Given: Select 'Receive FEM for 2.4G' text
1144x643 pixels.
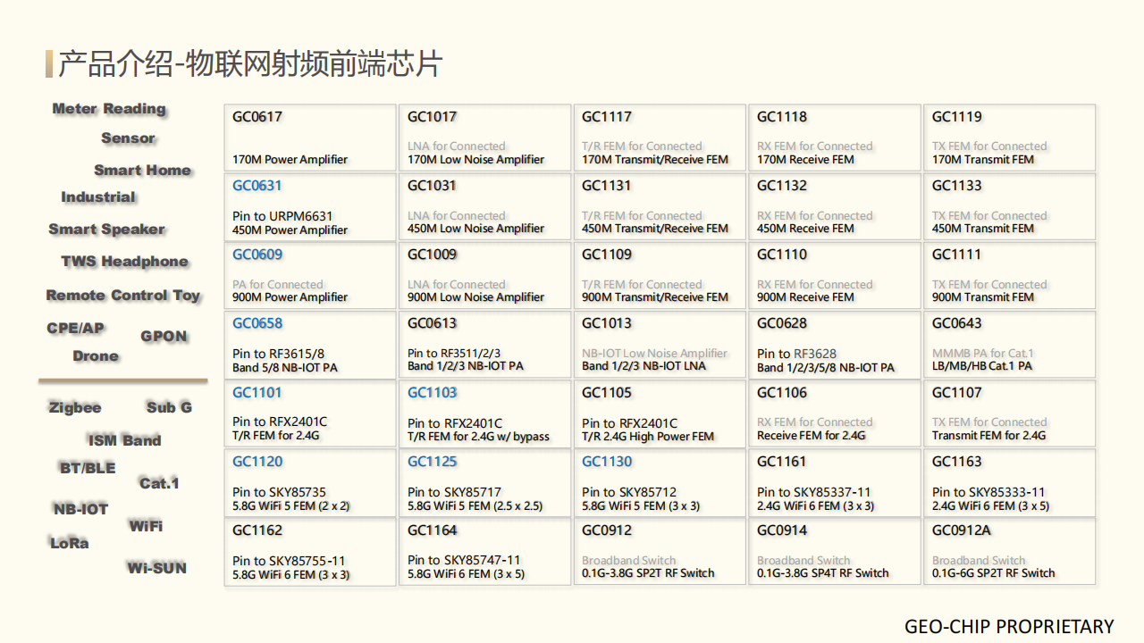Looking at the screenshot, I should [812, 436].
